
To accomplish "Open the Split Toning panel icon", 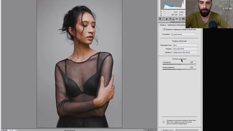I will point(173,19).
